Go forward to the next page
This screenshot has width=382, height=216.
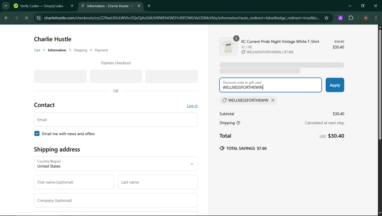click(16, 18)
